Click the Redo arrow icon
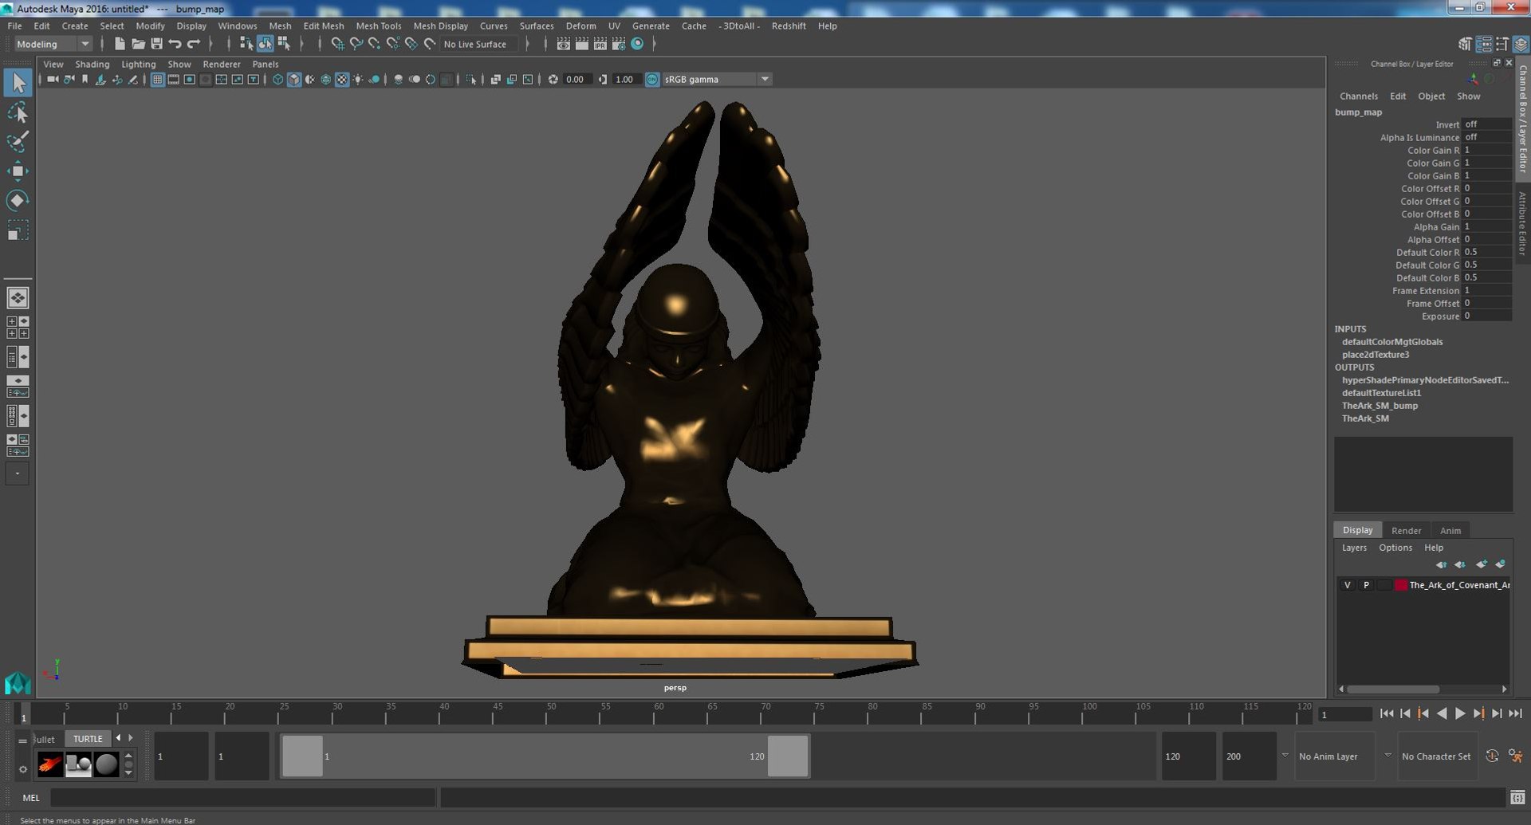The height and width of the screenshot is (825, 1531). [x=193, y=44]
